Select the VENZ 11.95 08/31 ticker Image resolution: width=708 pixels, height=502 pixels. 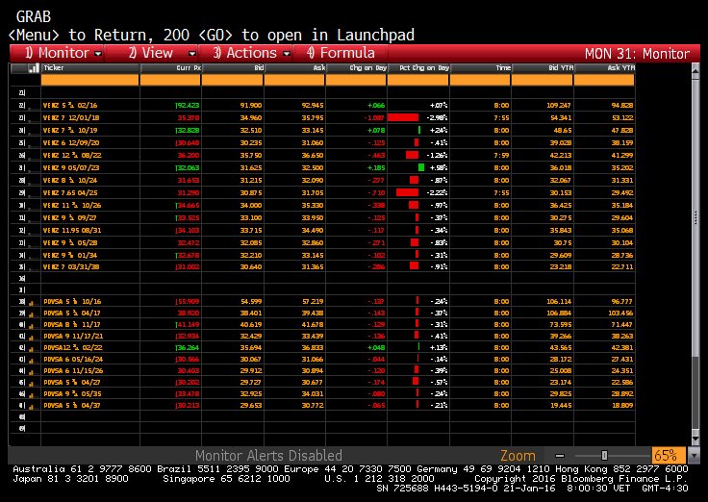tap(72, 230)
